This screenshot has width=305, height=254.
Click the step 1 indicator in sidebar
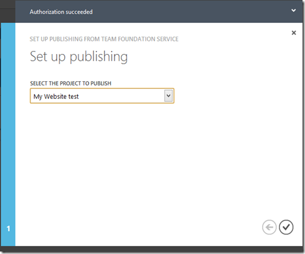[8, 229]
